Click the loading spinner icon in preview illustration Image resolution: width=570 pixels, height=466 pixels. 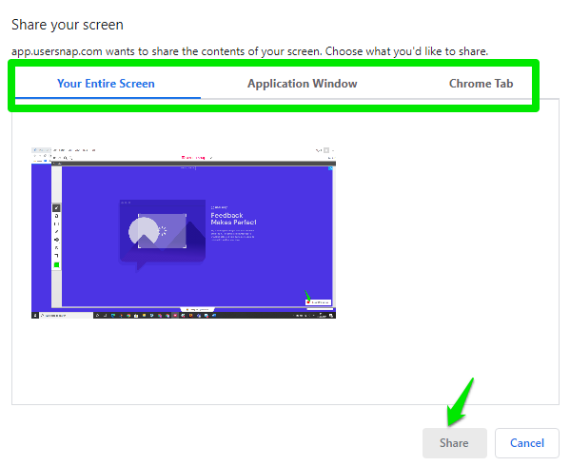pyautogui.click(x=162, y=231)
